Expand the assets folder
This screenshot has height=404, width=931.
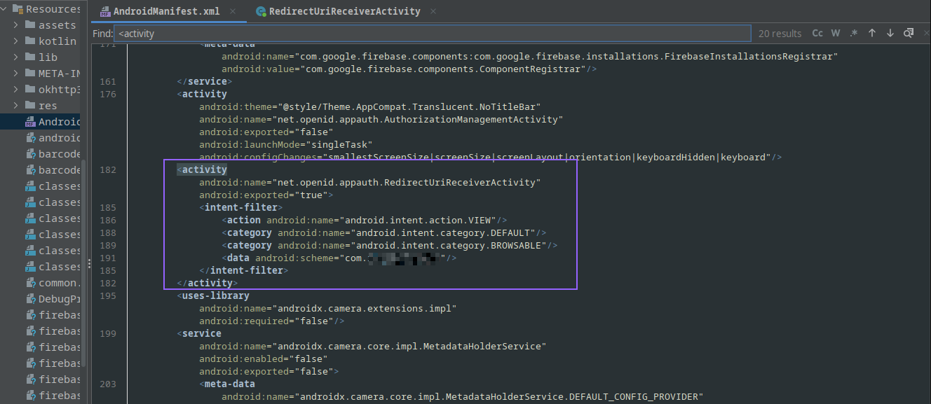(16, 25)
